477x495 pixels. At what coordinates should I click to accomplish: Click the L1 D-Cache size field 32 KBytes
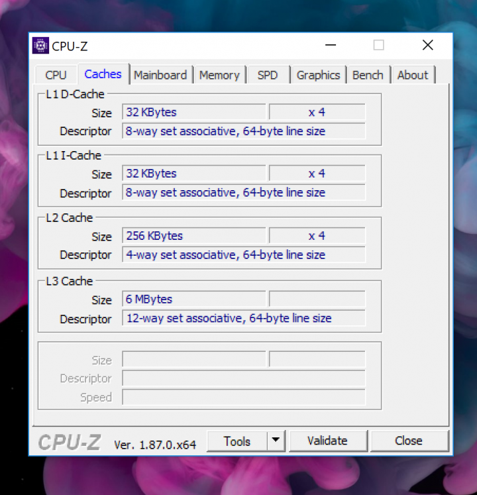[194, 112]
